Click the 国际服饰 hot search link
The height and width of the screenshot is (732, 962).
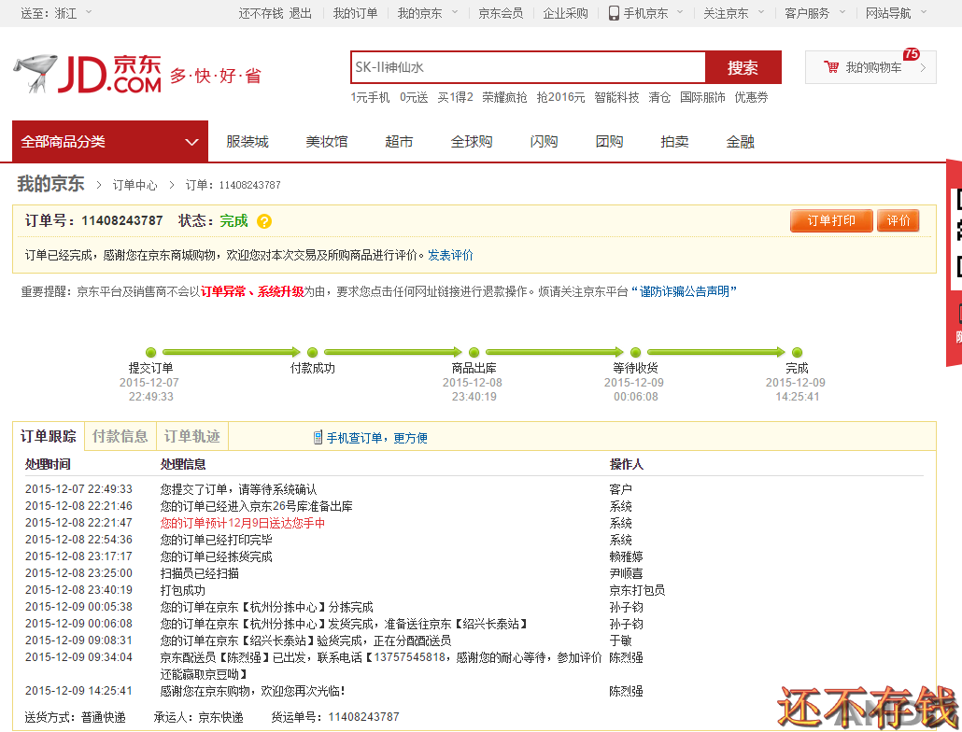(702, 97)
